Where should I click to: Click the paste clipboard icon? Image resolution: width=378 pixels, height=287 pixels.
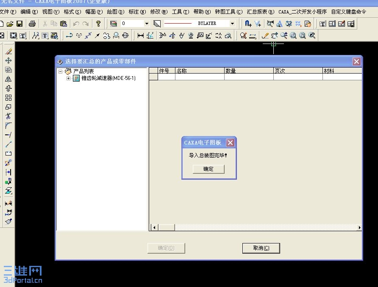pos(64,24)
